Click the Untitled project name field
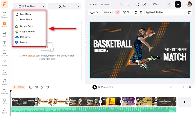 (105, 4)
